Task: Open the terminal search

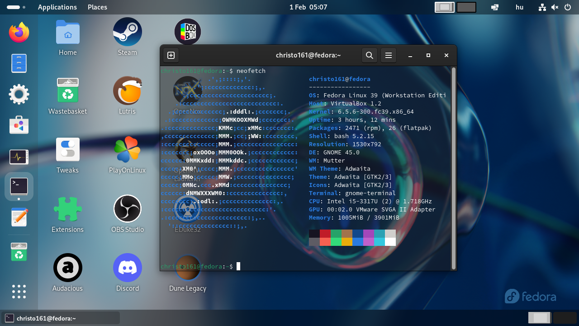Action: pyautogui.click(x=370, y=55)
